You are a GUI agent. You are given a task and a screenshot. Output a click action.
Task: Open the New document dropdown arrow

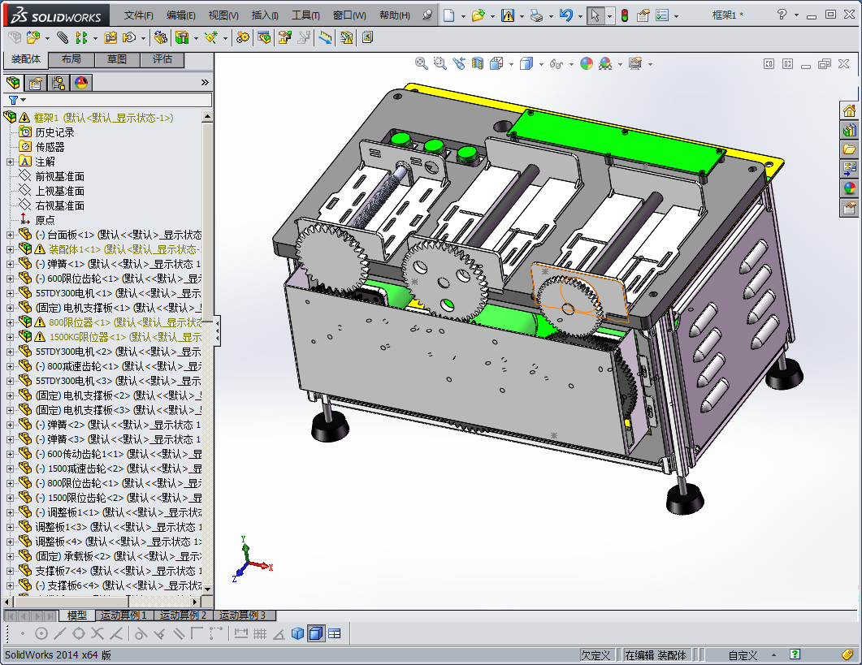pos(463,16)
